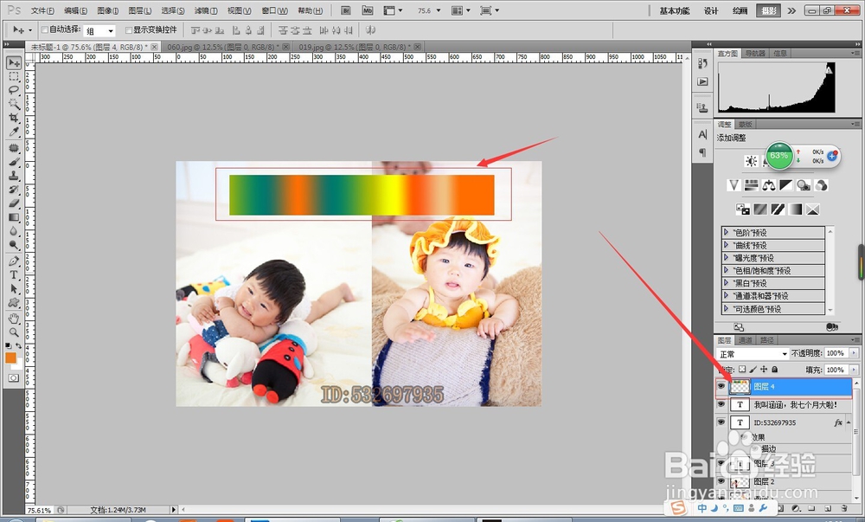Hide layer 图层 2 with eye icon

[x=721, y=481]
